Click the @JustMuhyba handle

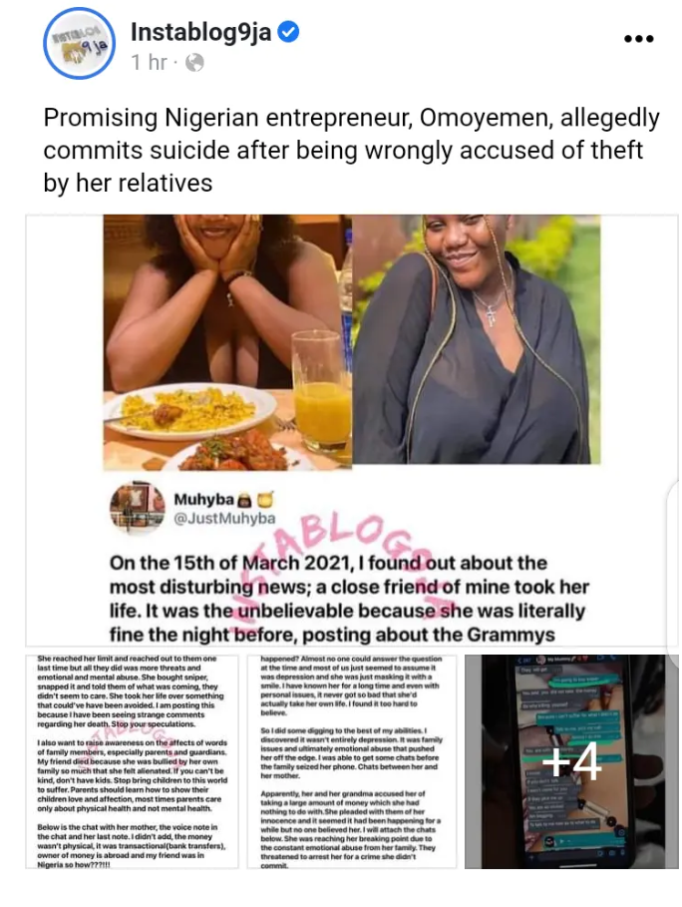pos(224,518)
